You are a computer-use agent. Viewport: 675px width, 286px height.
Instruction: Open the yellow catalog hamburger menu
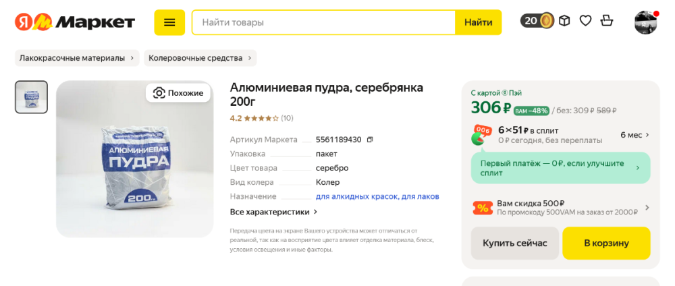click(x=169, y=22)
